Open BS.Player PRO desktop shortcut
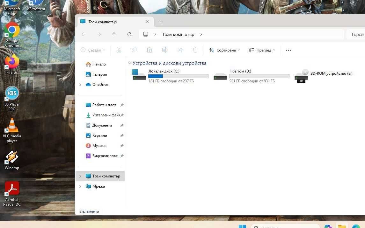The image size is (365, 228). click(12, 99)
